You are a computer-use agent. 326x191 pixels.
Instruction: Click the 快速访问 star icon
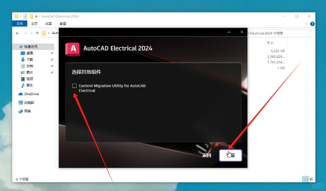[x=21, y=47]
